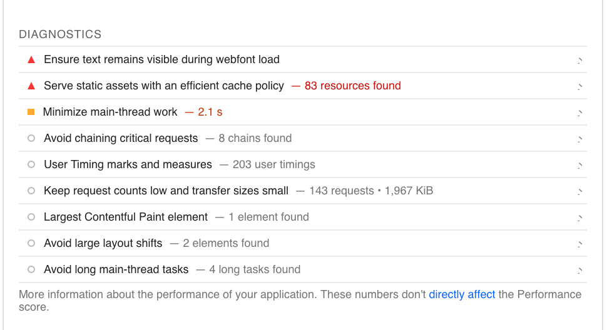Click gray circle icon beside long main-thread tasks
Viewport: 607px width, 330px height.
(31, 270)
